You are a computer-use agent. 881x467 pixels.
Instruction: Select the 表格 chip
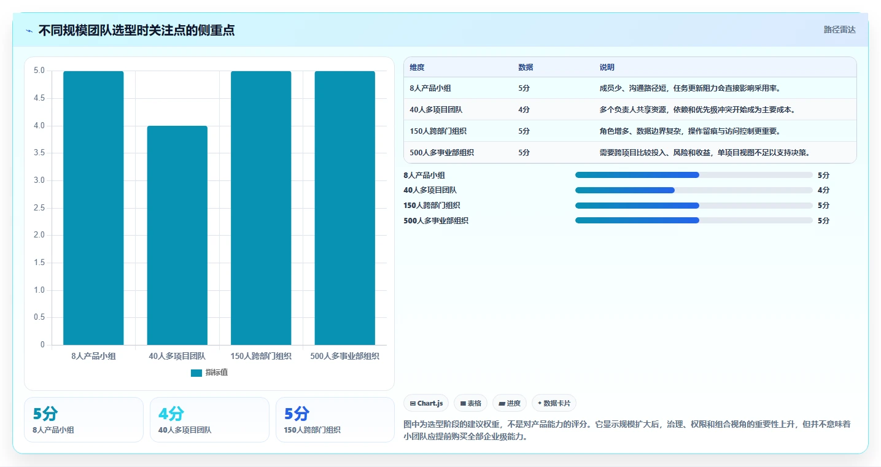pyautogui.click(x=471, y=403)
